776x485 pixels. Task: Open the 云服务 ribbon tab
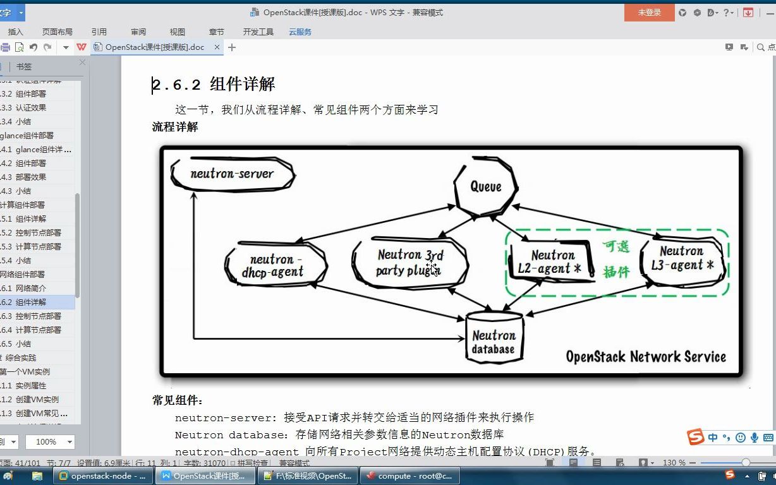(300, 32)
